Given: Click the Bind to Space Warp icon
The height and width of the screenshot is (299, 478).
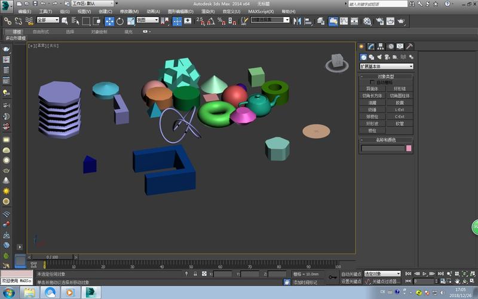Looking at the screenshot, I should (x=29, y=21).
